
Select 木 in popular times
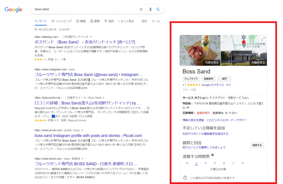pyautogui.click(x=215, y=163)
